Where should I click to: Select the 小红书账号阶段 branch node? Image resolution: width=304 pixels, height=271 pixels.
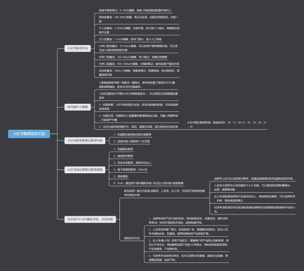pyautogui.click(x=78, y=48)
